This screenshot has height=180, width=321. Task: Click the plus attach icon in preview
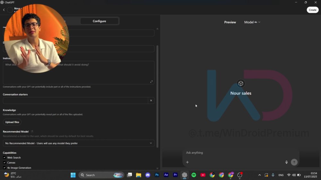pos(187,162)
